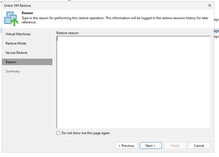Tick the Do not show again checkbox
The width and height of the screenshot is (219, 157).
(x=58, y=133)
